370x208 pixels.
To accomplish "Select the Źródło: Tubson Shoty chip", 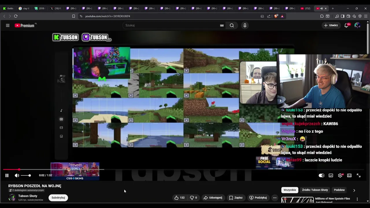I will point(315,190).
